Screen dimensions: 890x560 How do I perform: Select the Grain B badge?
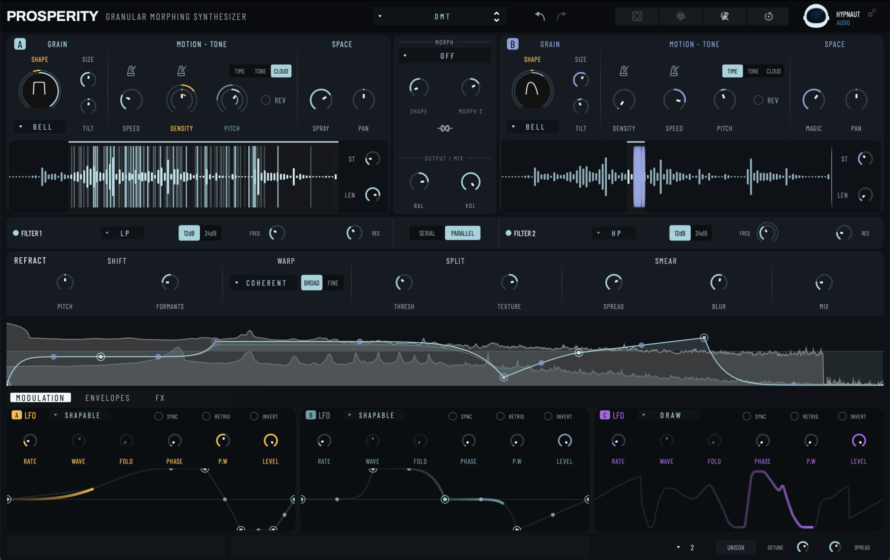click(512, 44)
